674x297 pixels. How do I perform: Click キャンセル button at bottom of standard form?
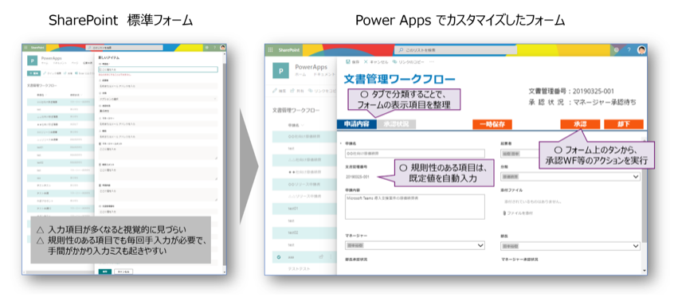[123, 272]
